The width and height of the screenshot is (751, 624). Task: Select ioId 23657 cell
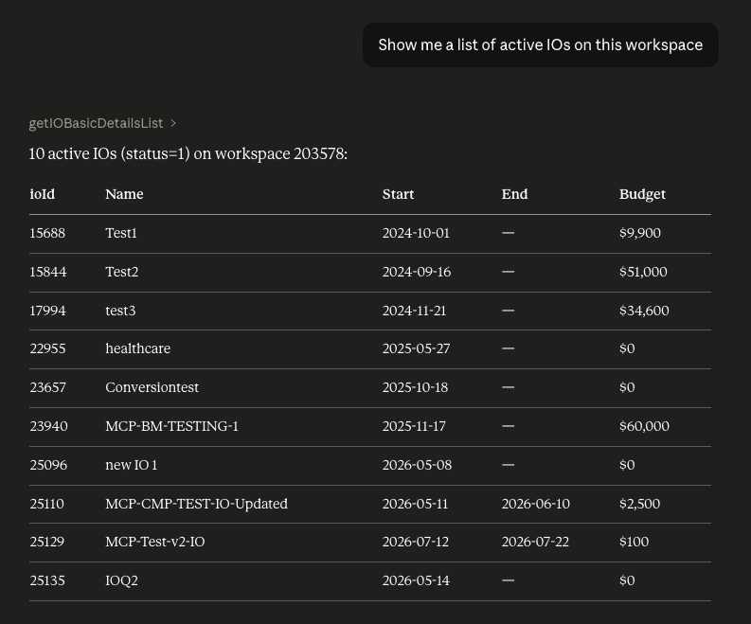coord(47,387)
